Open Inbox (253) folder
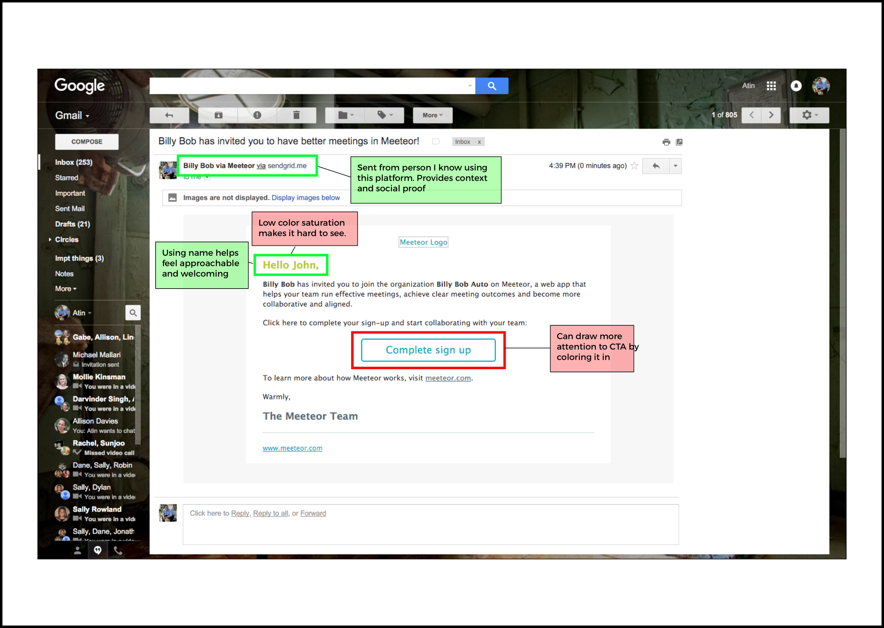 pos(74,162)
